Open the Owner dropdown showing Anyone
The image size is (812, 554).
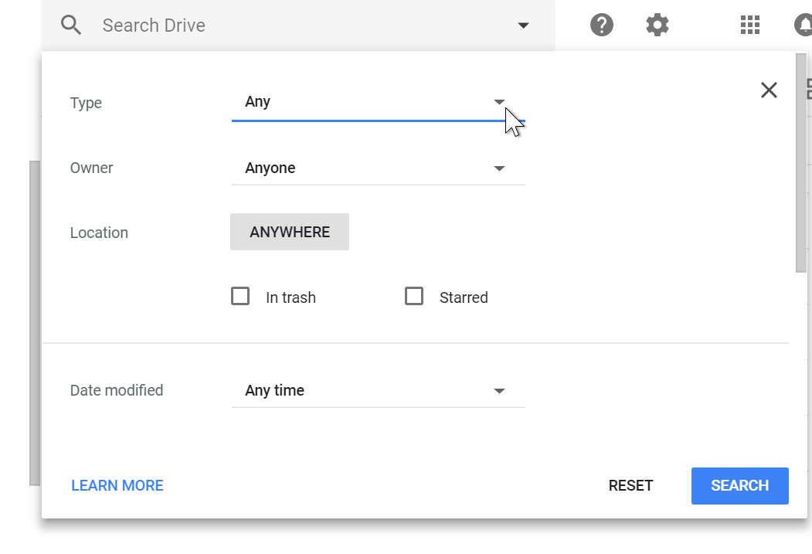click(378, 168)
